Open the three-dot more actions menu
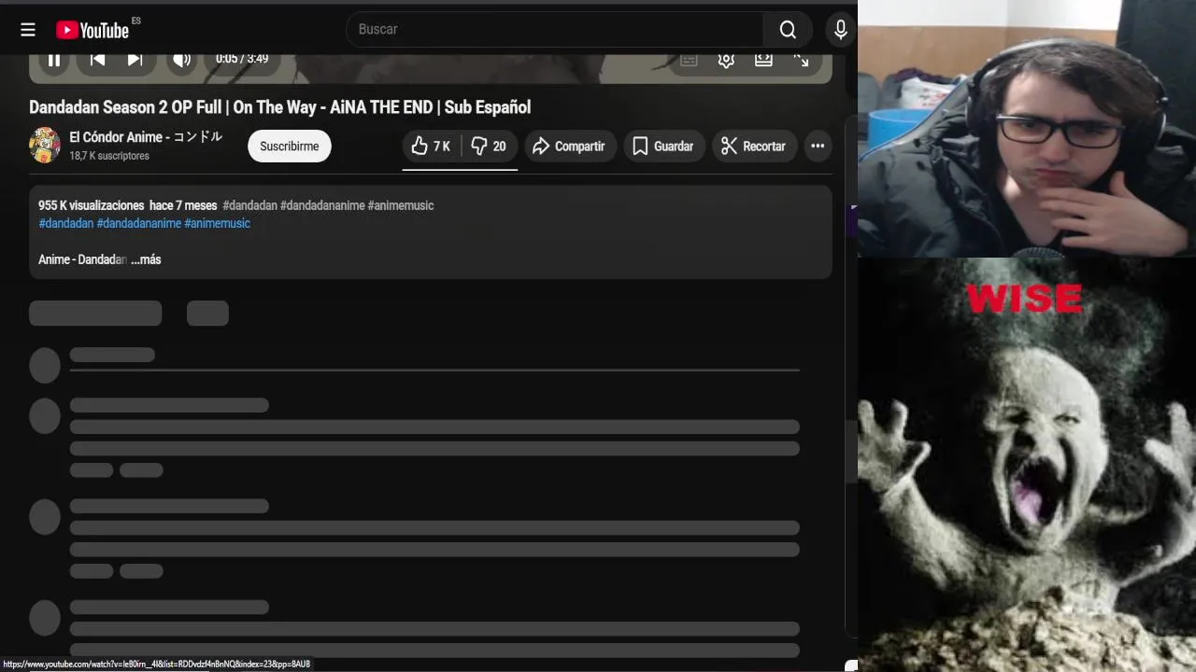Viewport: 1196px width, 672px height. tap(818, 147)
